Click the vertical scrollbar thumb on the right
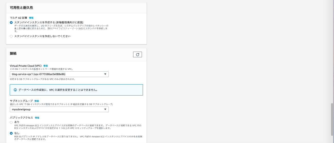Screen dimensions: 334x143 pyautogui.click(x=332, y=119)
